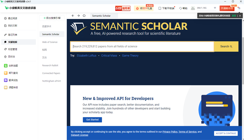Open Elizabeth Loftus suggestion link
The width and height of the screenshot is (244, 140).
click(x=87, y=56)
